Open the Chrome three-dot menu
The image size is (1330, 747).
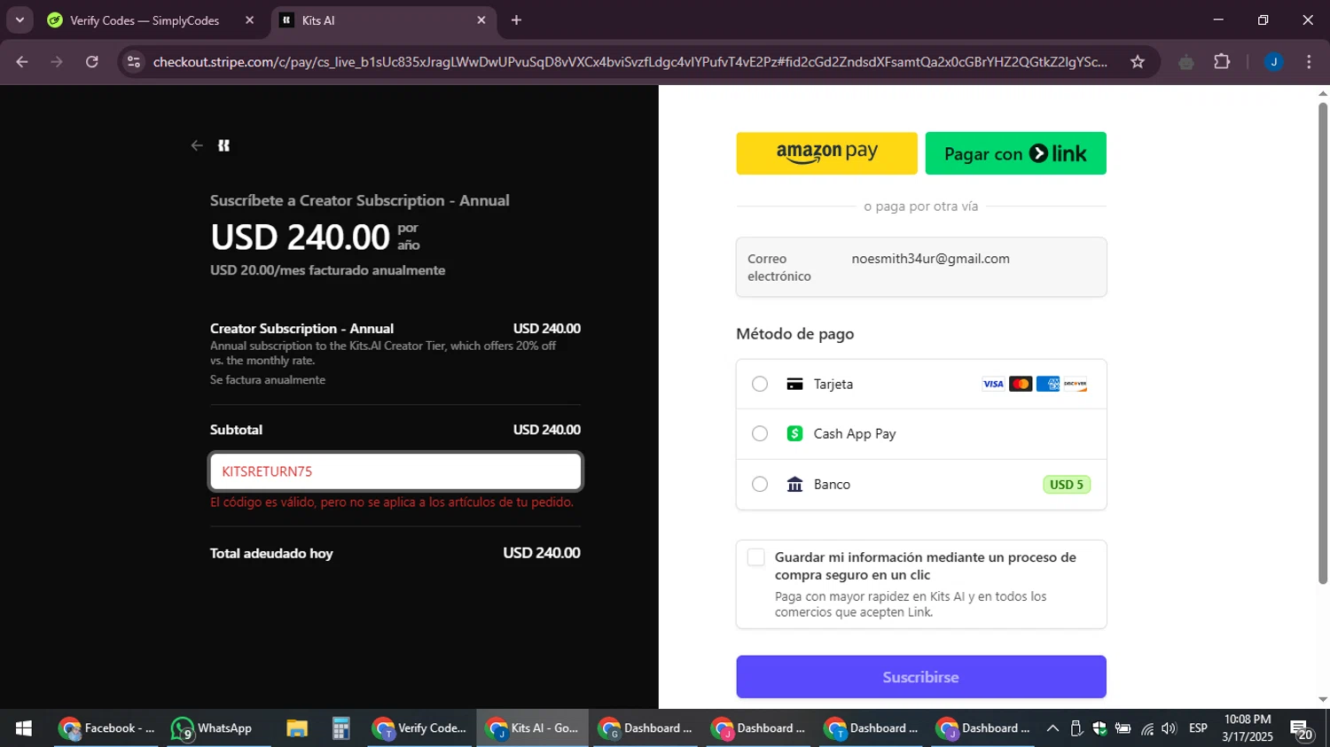(x=1309, y=62)
